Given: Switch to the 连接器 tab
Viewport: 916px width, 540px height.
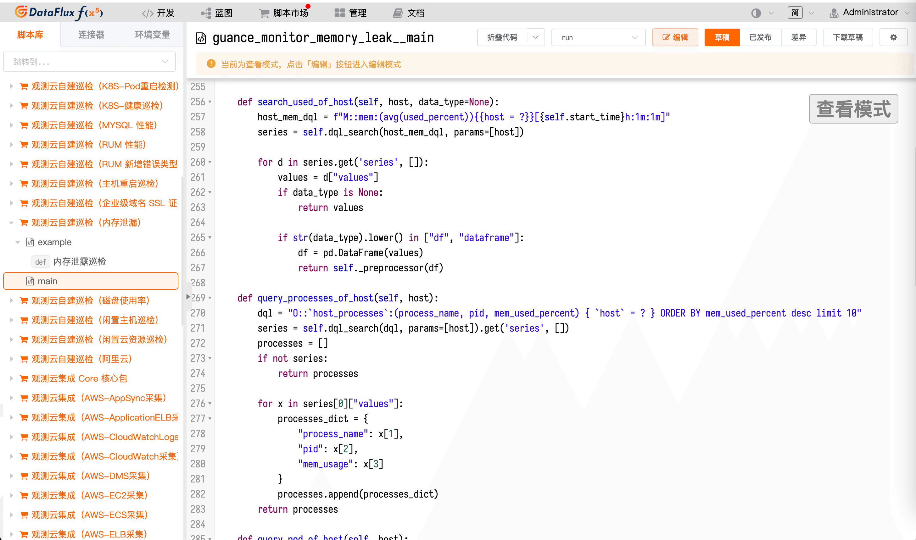Looking at the screenshot, I should coord(91,35).
